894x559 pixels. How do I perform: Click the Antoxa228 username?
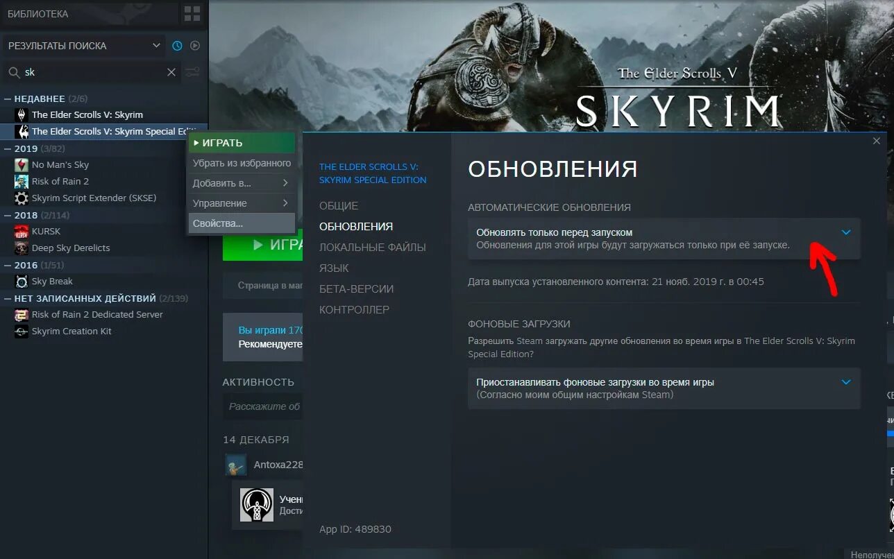pos(277,465)
